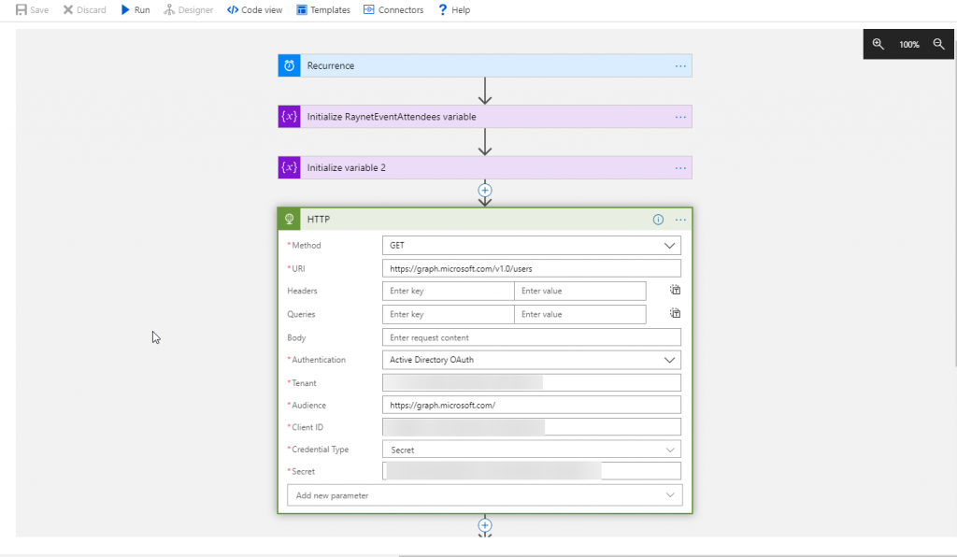Click the Client ID input field

pyautogui.click(x=532, y=427)
